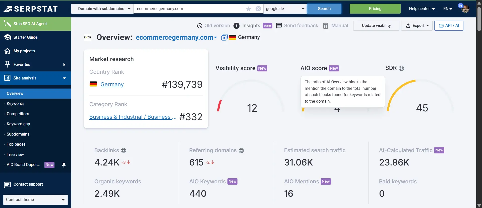Expand the Favorites submenu arrow
Viewport: 482px width, 208px height.
click(64, 65)
